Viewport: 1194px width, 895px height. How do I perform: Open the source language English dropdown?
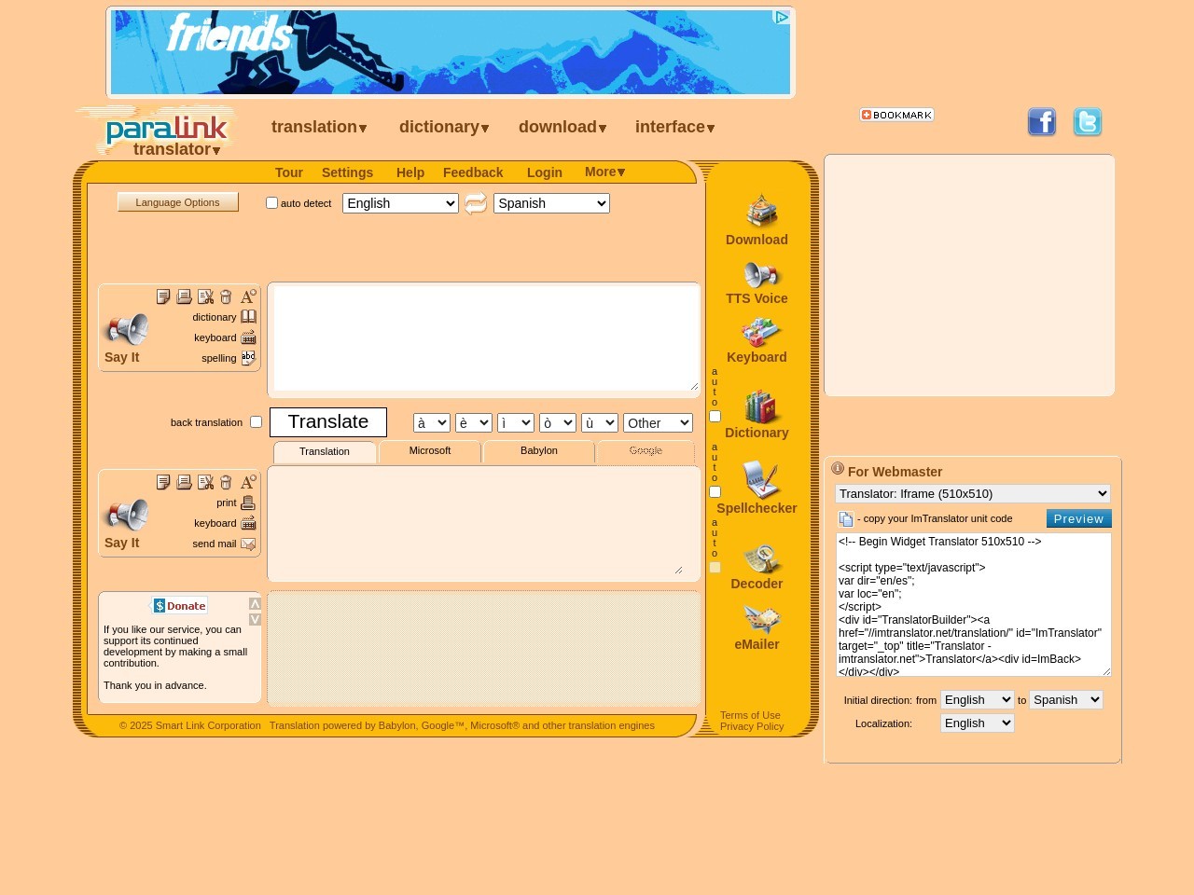tap(400, 203)
